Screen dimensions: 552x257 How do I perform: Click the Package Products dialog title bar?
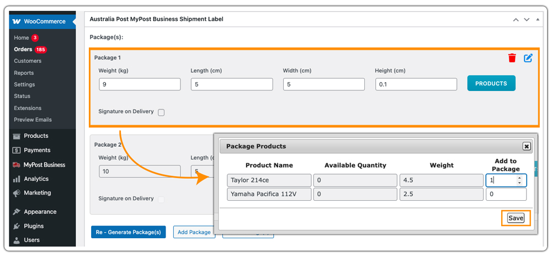pos(376,146)
